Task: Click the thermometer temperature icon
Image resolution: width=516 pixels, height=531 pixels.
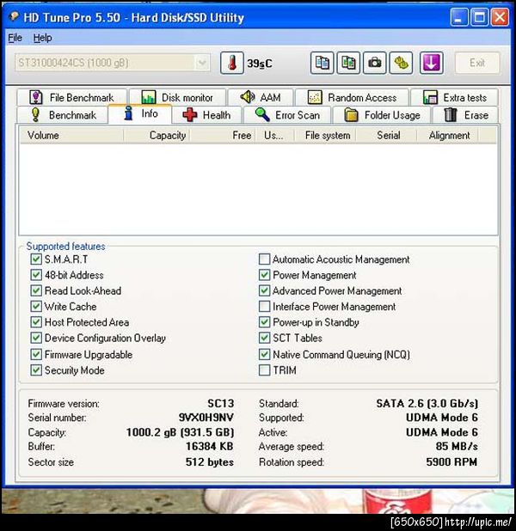Action: click(x=232, y=63)
